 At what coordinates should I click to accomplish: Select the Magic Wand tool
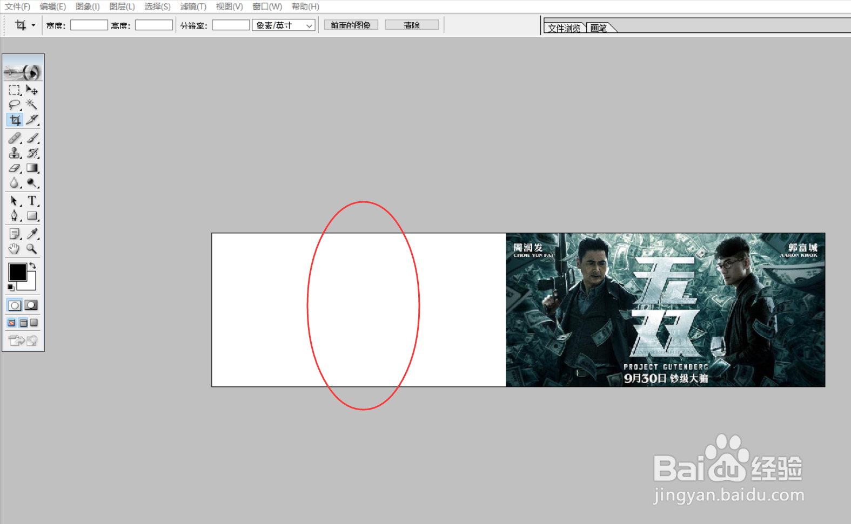coord(32,105)
